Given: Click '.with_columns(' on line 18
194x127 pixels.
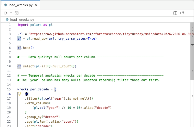Looking at the screenshot, I should [38, 103].
